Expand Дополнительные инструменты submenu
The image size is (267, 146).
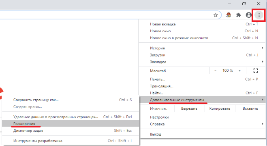(x=202, y=100)
